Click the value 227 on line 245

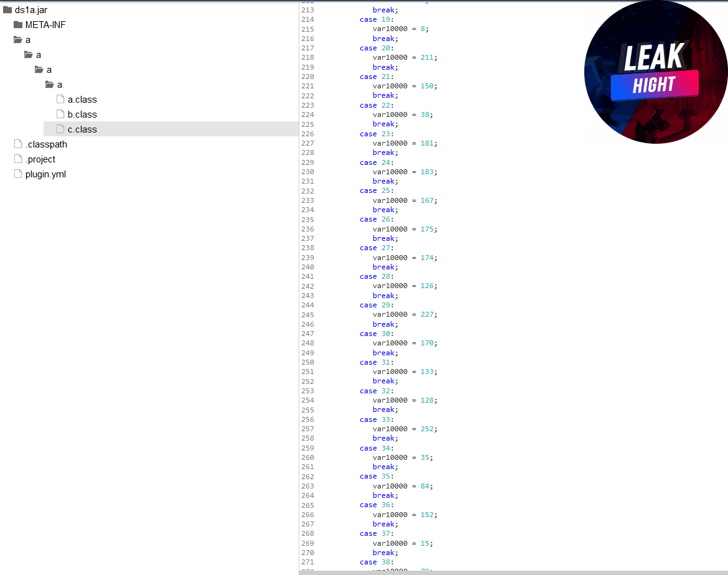[x=427, y=314]
